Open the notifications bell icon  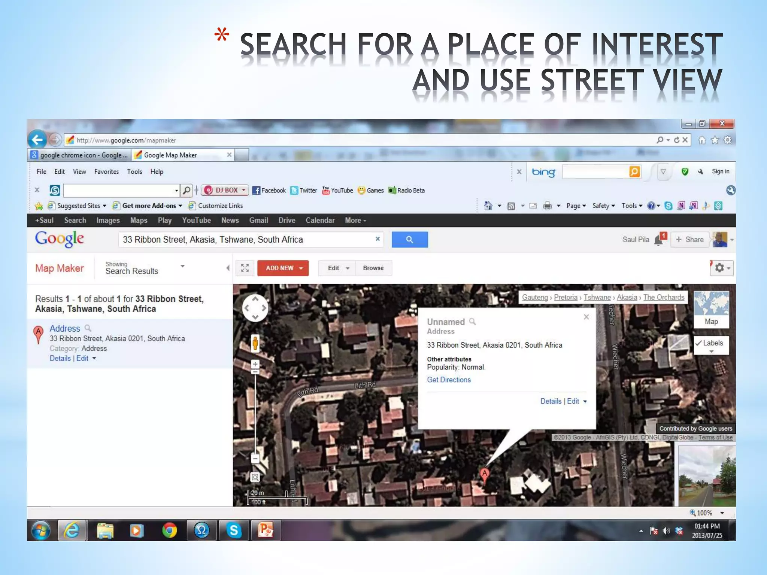tap(659, 240)
